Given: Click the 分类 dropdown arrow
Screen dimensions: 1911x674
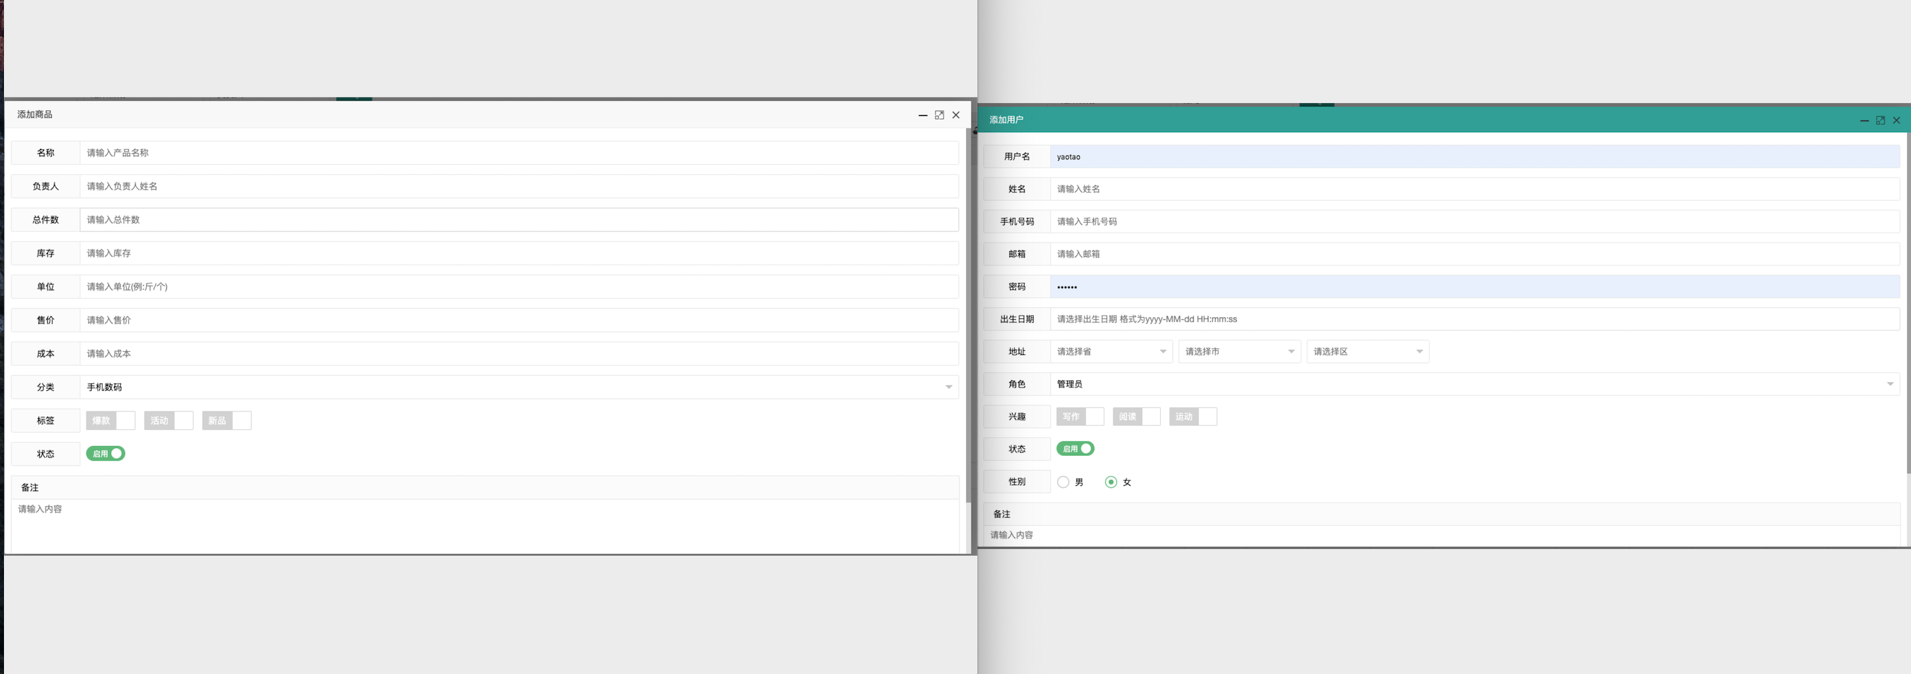Looking at the screenshot, I should pos(948,387).
